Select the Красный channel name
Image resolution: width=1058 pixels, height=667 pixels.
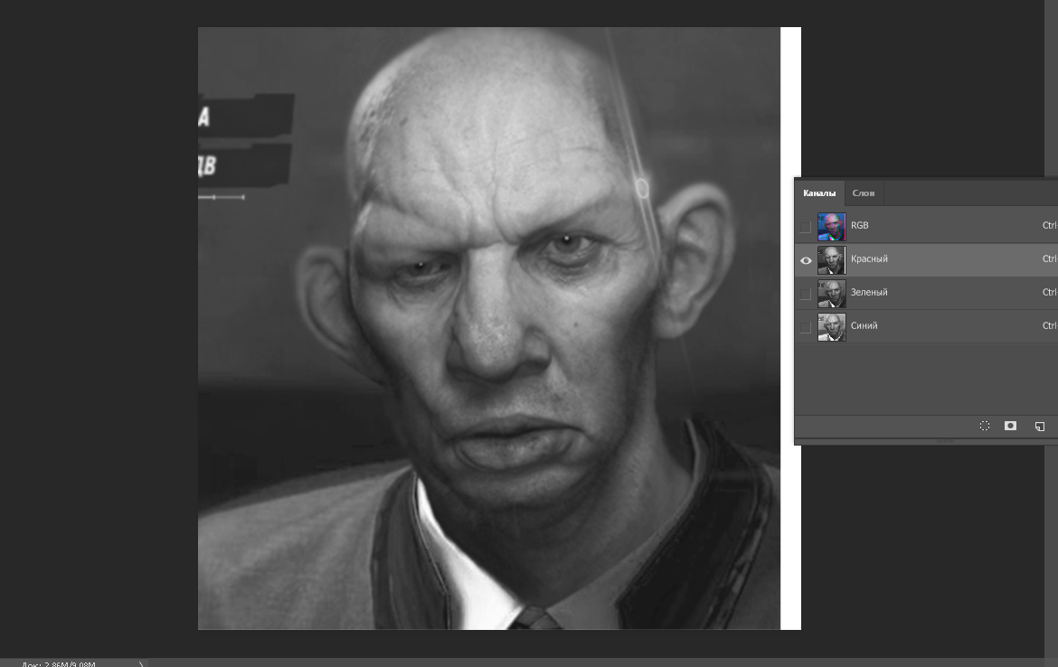pyautogui.click(x=869, y=259)
